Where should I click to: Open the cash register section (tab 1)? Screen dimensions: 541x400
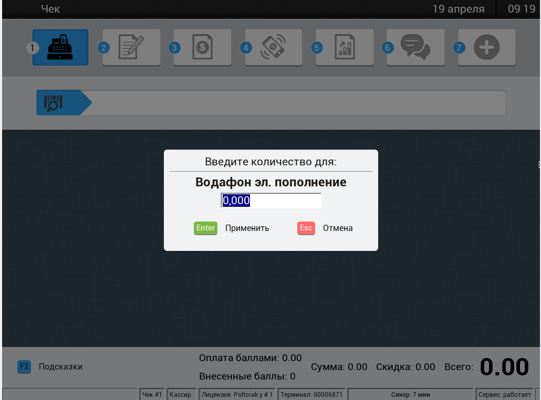click(60, 47)
